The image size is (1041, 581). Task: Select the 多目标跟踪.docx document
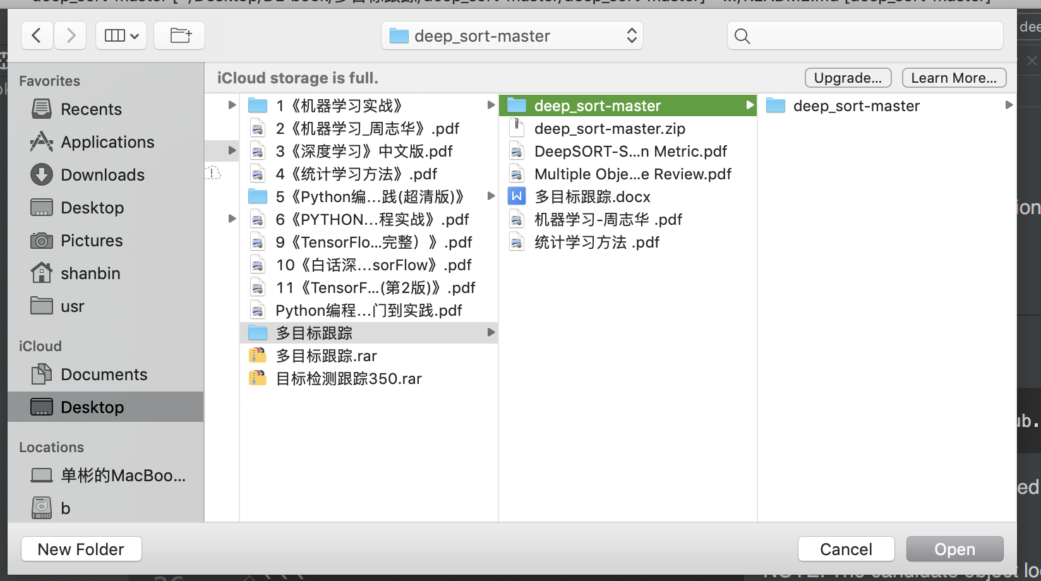tap(592, 196)
